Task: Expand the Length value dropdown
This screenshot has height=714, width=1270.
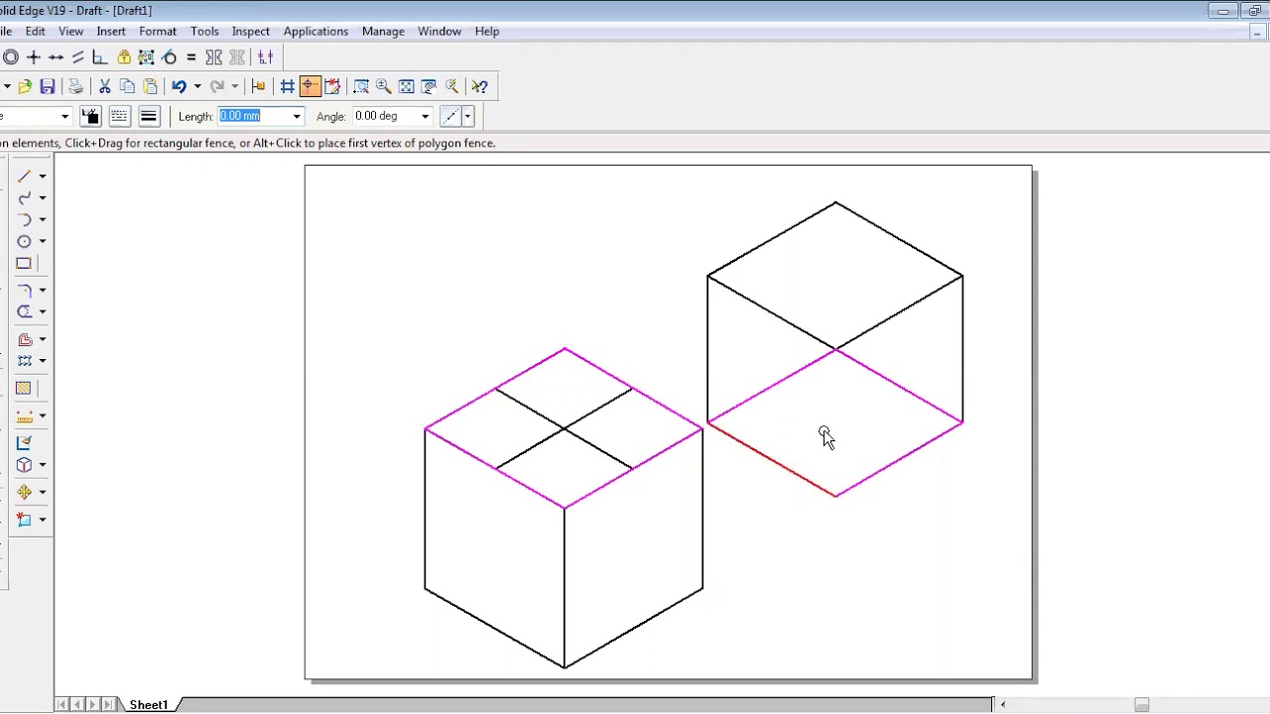Action: pyautogui.click(x=296, y=117)
